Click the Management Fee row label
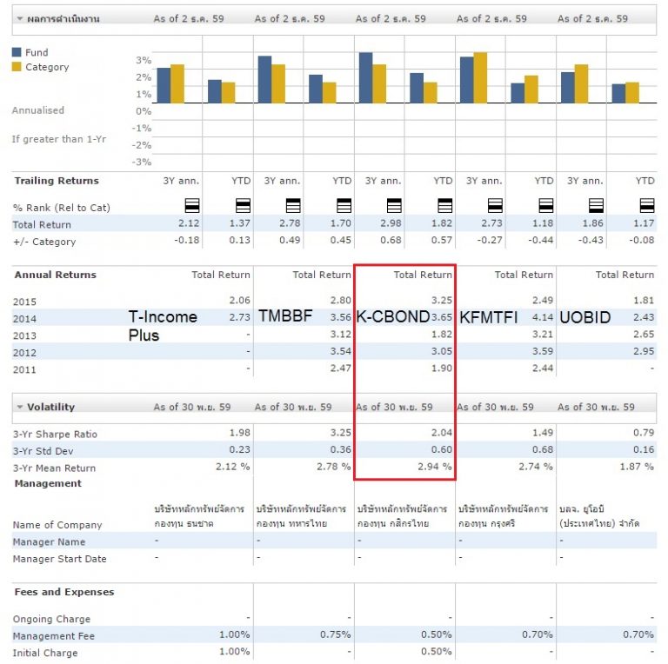668x664 pixels. coord(53,636)
